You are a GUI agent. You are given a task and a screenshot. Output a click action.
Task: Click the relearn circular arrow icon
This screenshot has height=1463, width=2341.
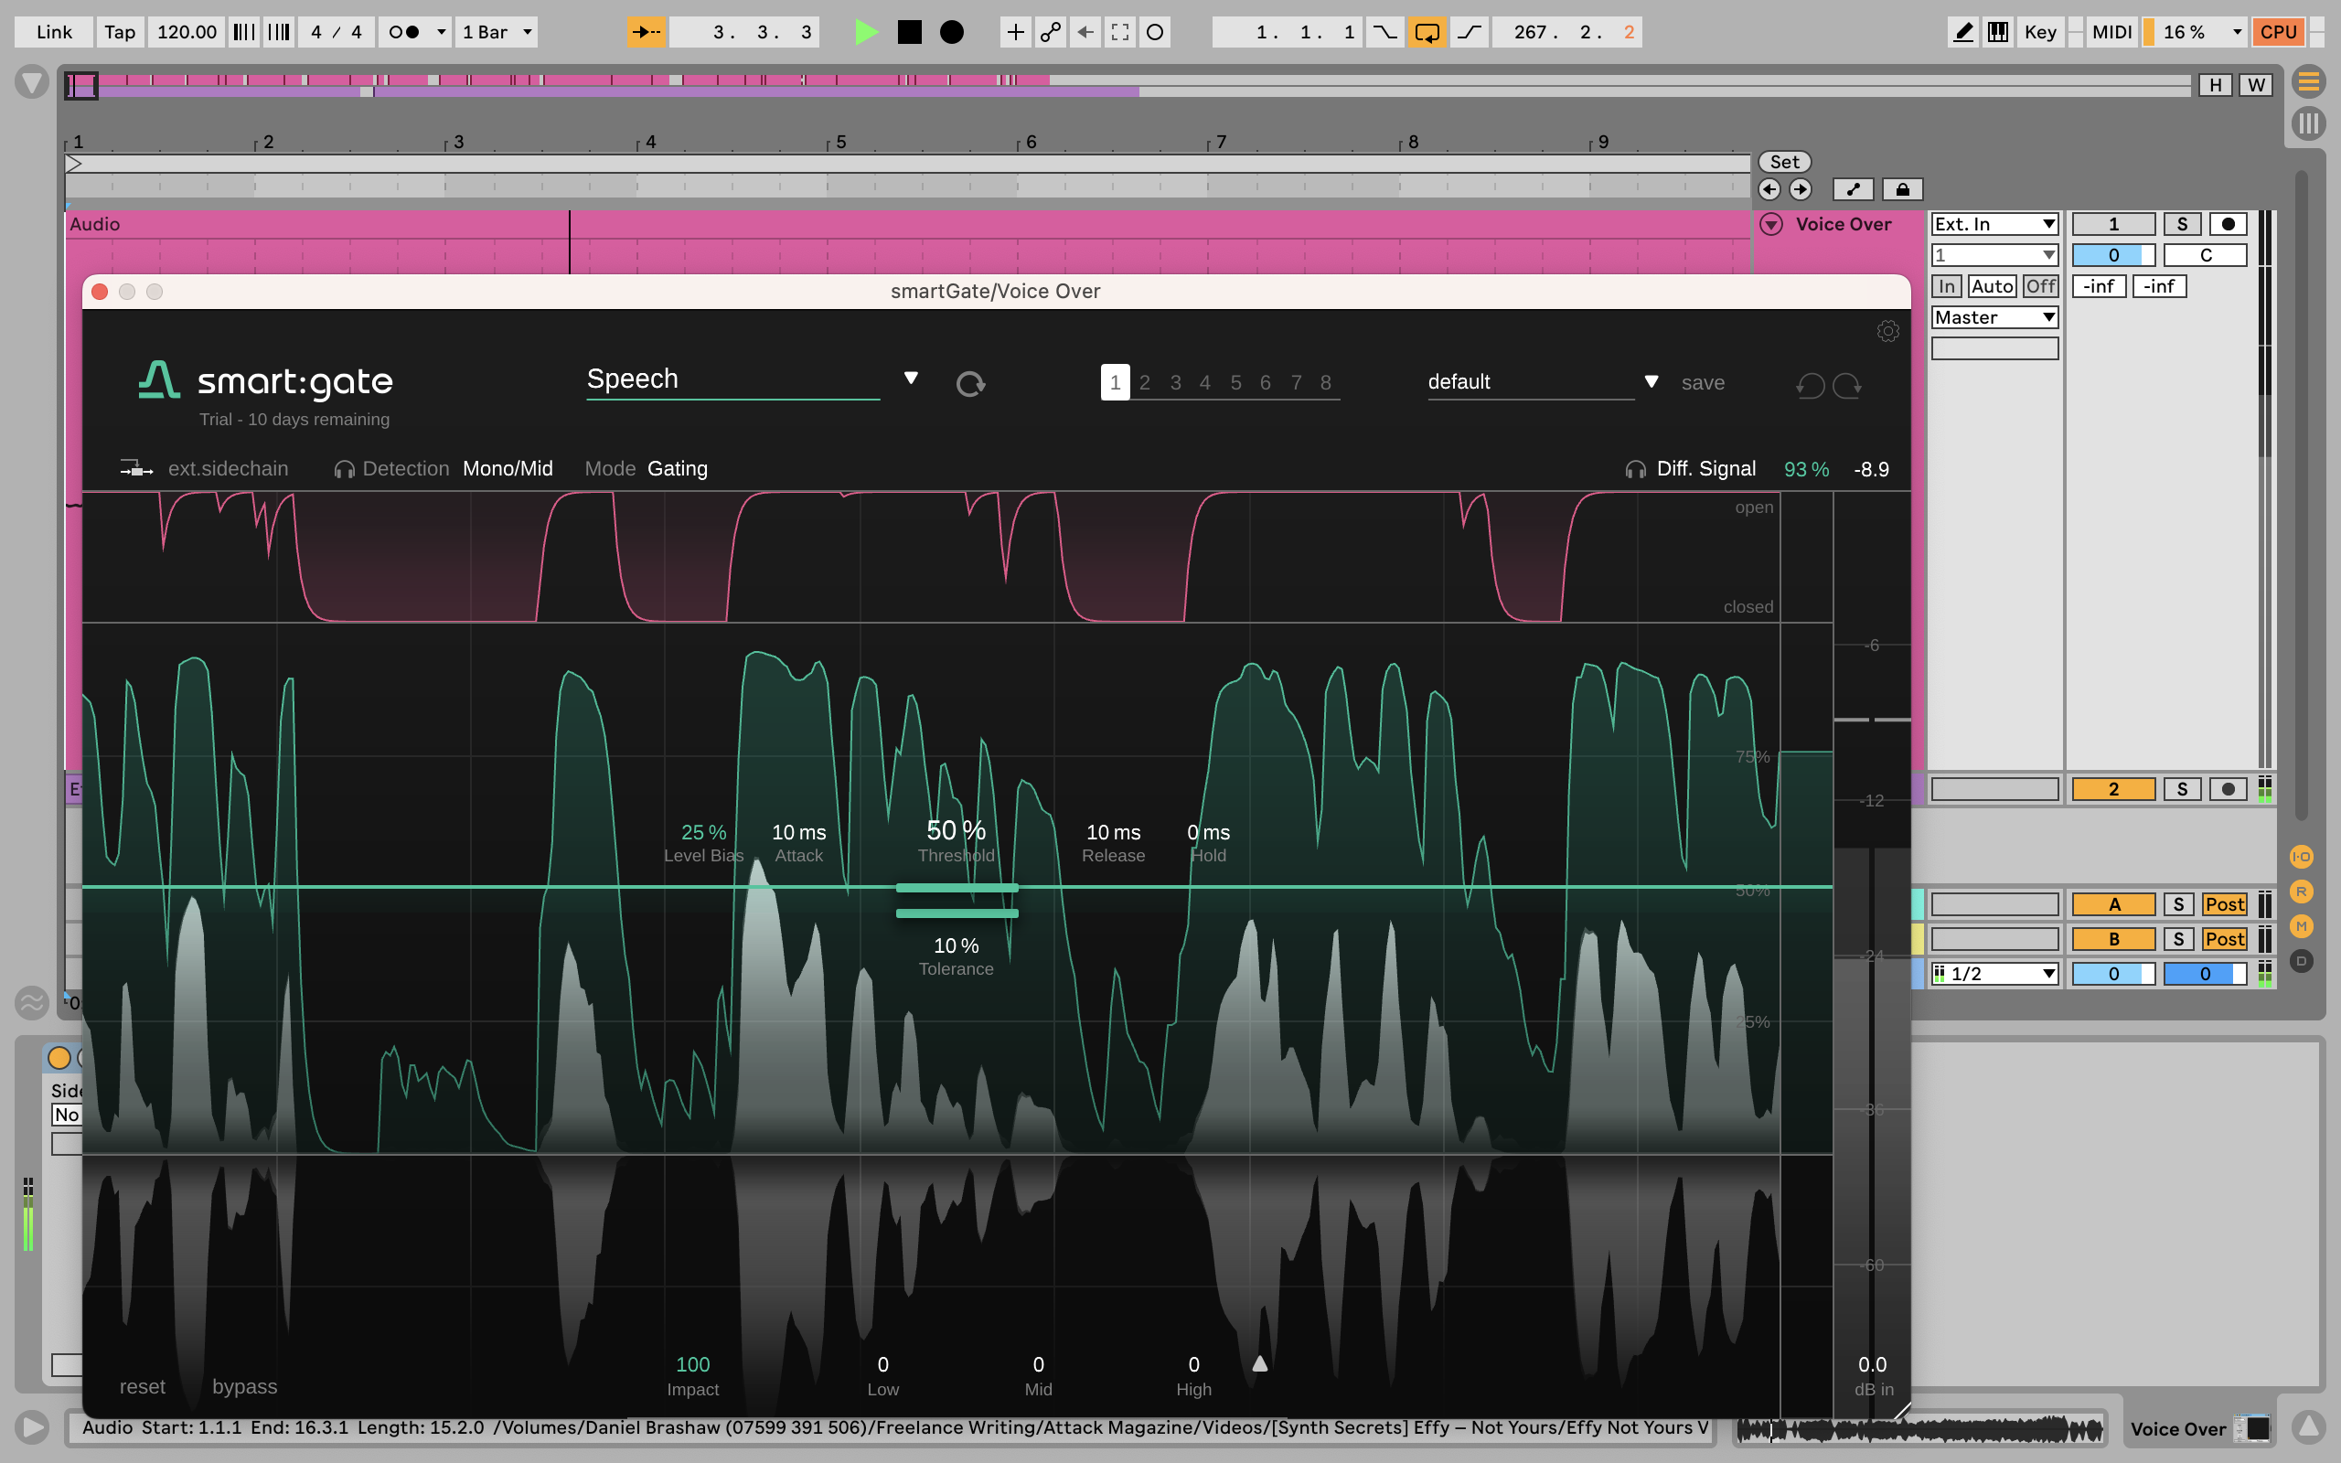click(970, 384)
